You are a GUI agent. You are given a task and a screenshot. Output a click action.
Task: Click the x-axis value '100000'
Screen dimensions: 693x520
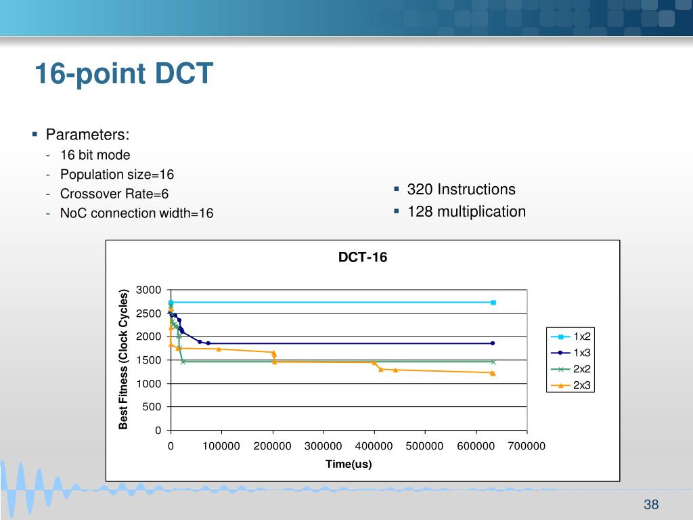tap(221, 446)
